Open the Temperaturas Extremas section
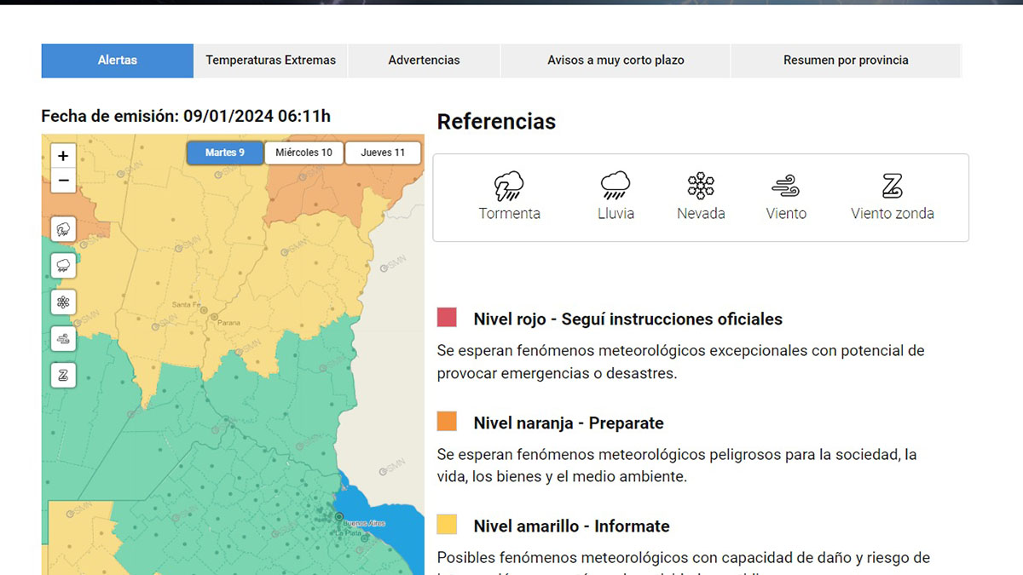Image resolution: width=1023 pixels, height=575 pixels. pyautogui.click(x=269, y=60)
